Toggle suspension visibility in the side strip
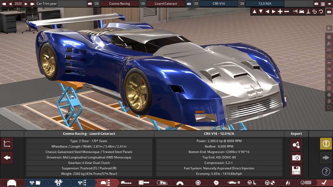Viewport: 333px width, 187px height. [329, 43]
